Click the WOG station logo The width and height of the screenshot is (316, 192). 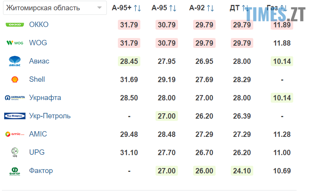[x=15, y=43]
